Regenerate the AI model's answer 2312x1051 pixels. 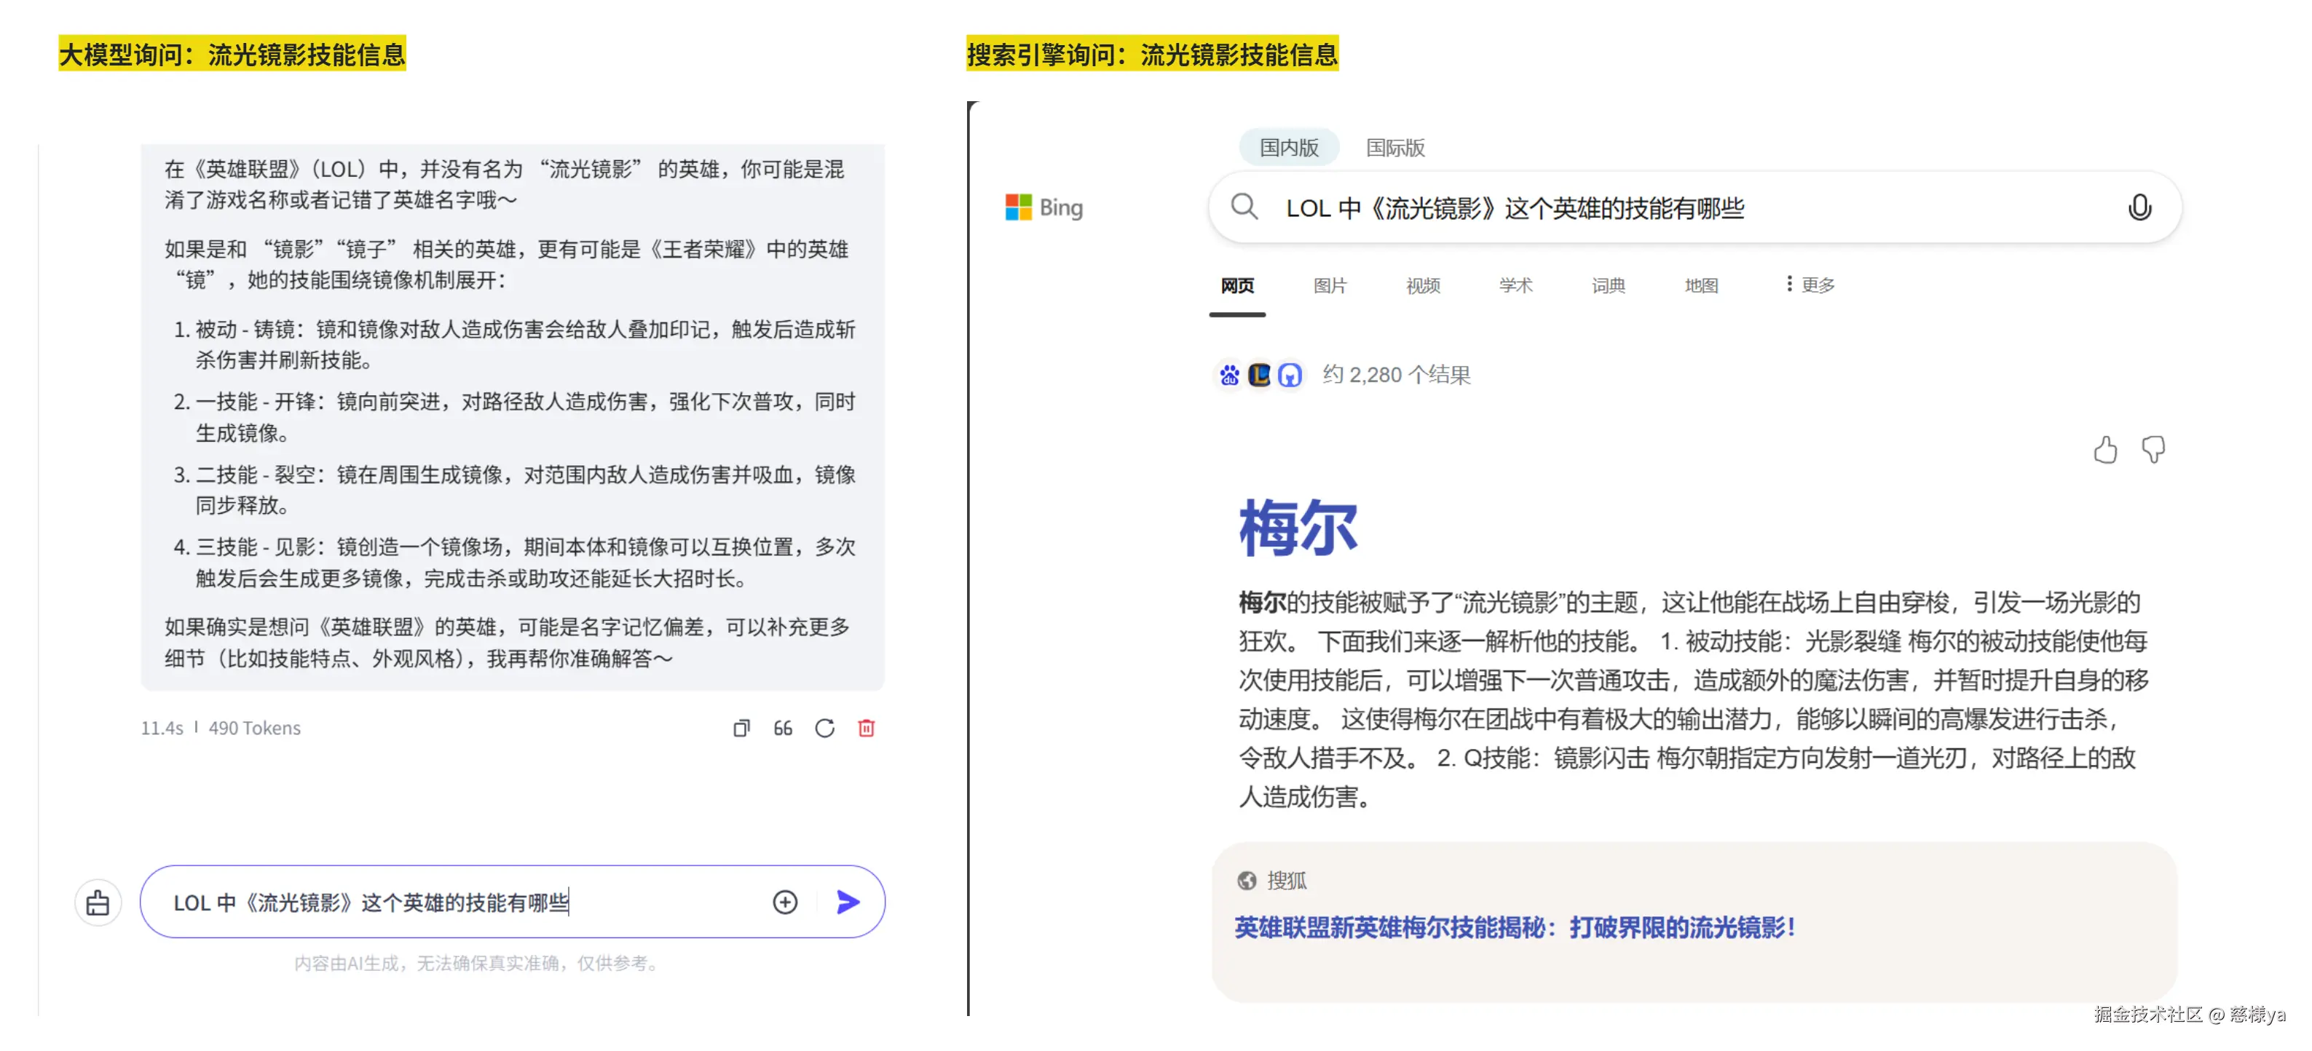(x=825, y=728)
